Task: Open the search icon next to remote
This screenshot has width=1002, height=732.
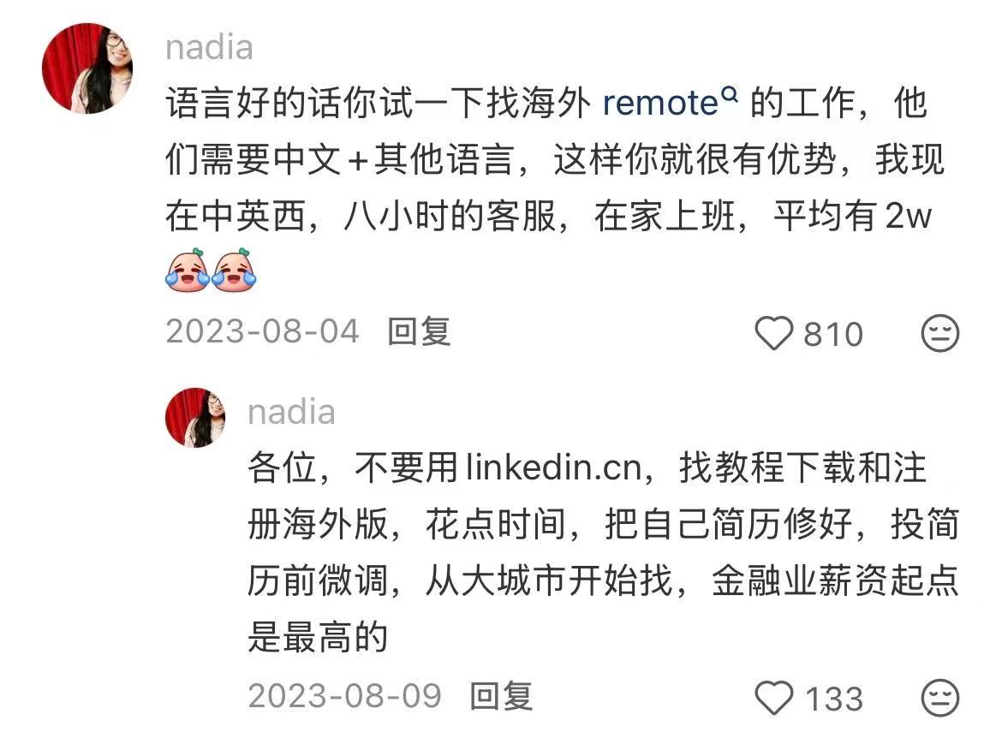Action: click(x=729, y=94)
